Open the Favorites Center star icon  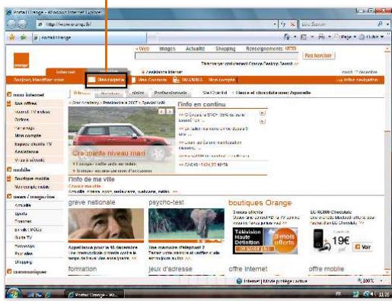[12, 37]
